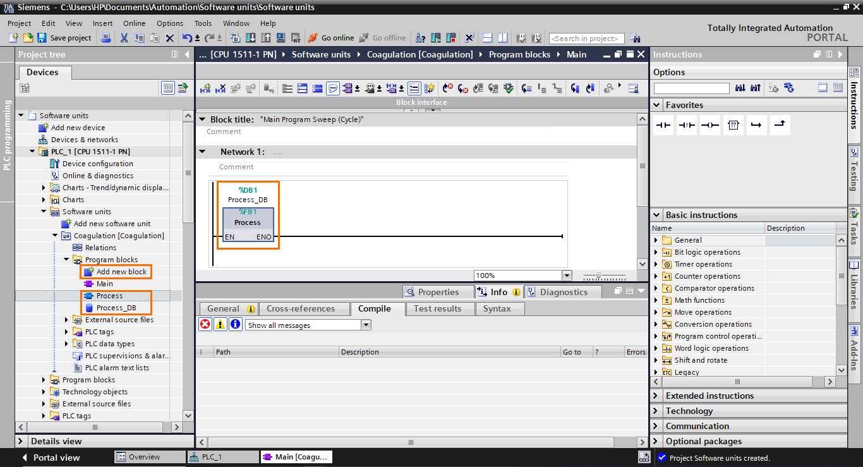Insert a coil instruction from Favorites
This screenshot has height=467, width=863.
coord(710,124)
